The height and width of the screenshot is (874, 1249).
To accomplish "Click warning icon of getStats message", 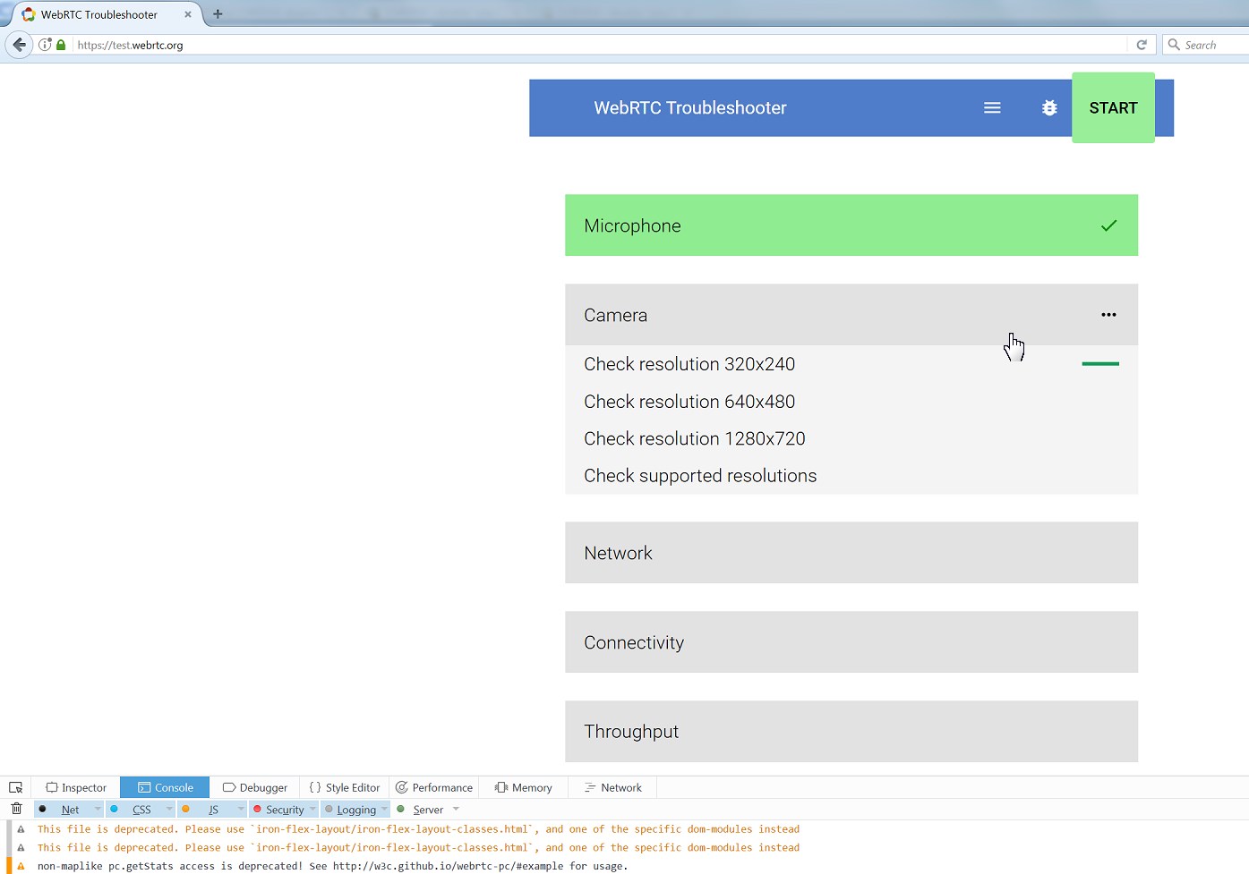I will 21,866.
